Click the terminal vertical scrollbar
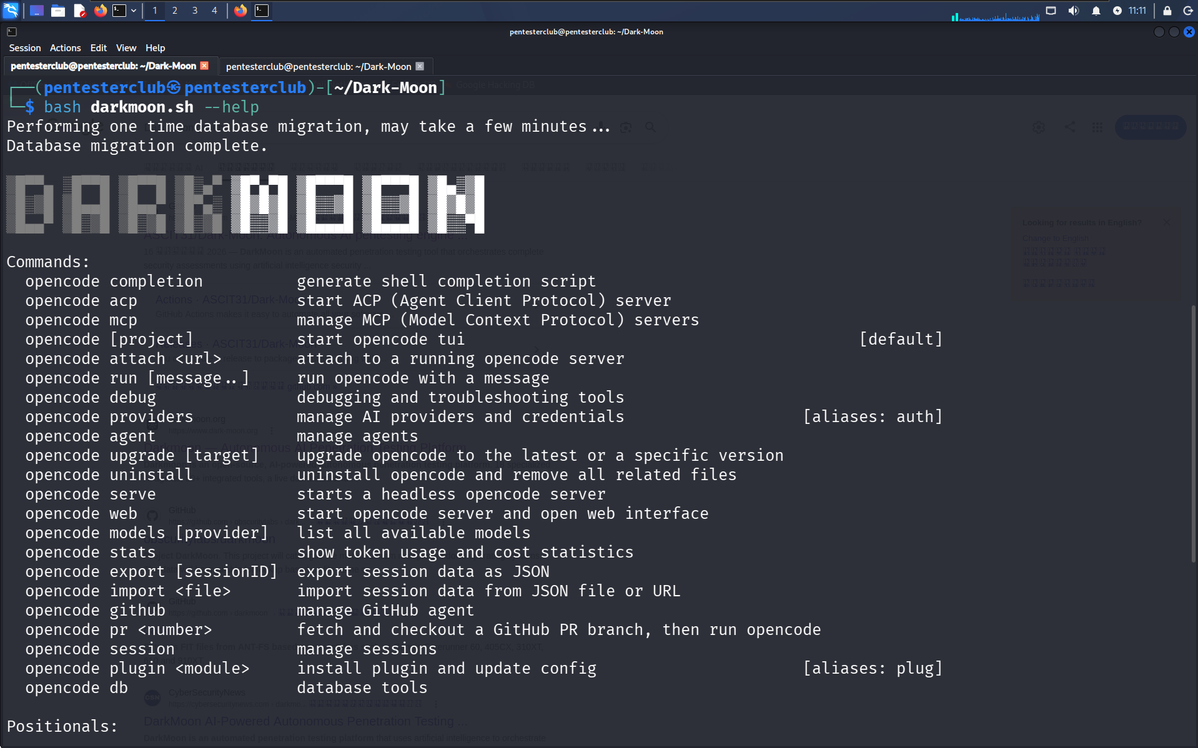Viewport: 1198px width, 748px height. (x=1194, y=434)
